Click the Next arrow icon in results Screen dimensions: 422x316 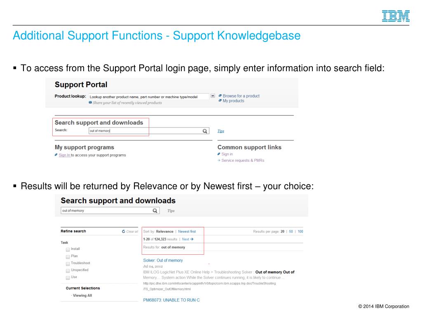click(192, 239)
